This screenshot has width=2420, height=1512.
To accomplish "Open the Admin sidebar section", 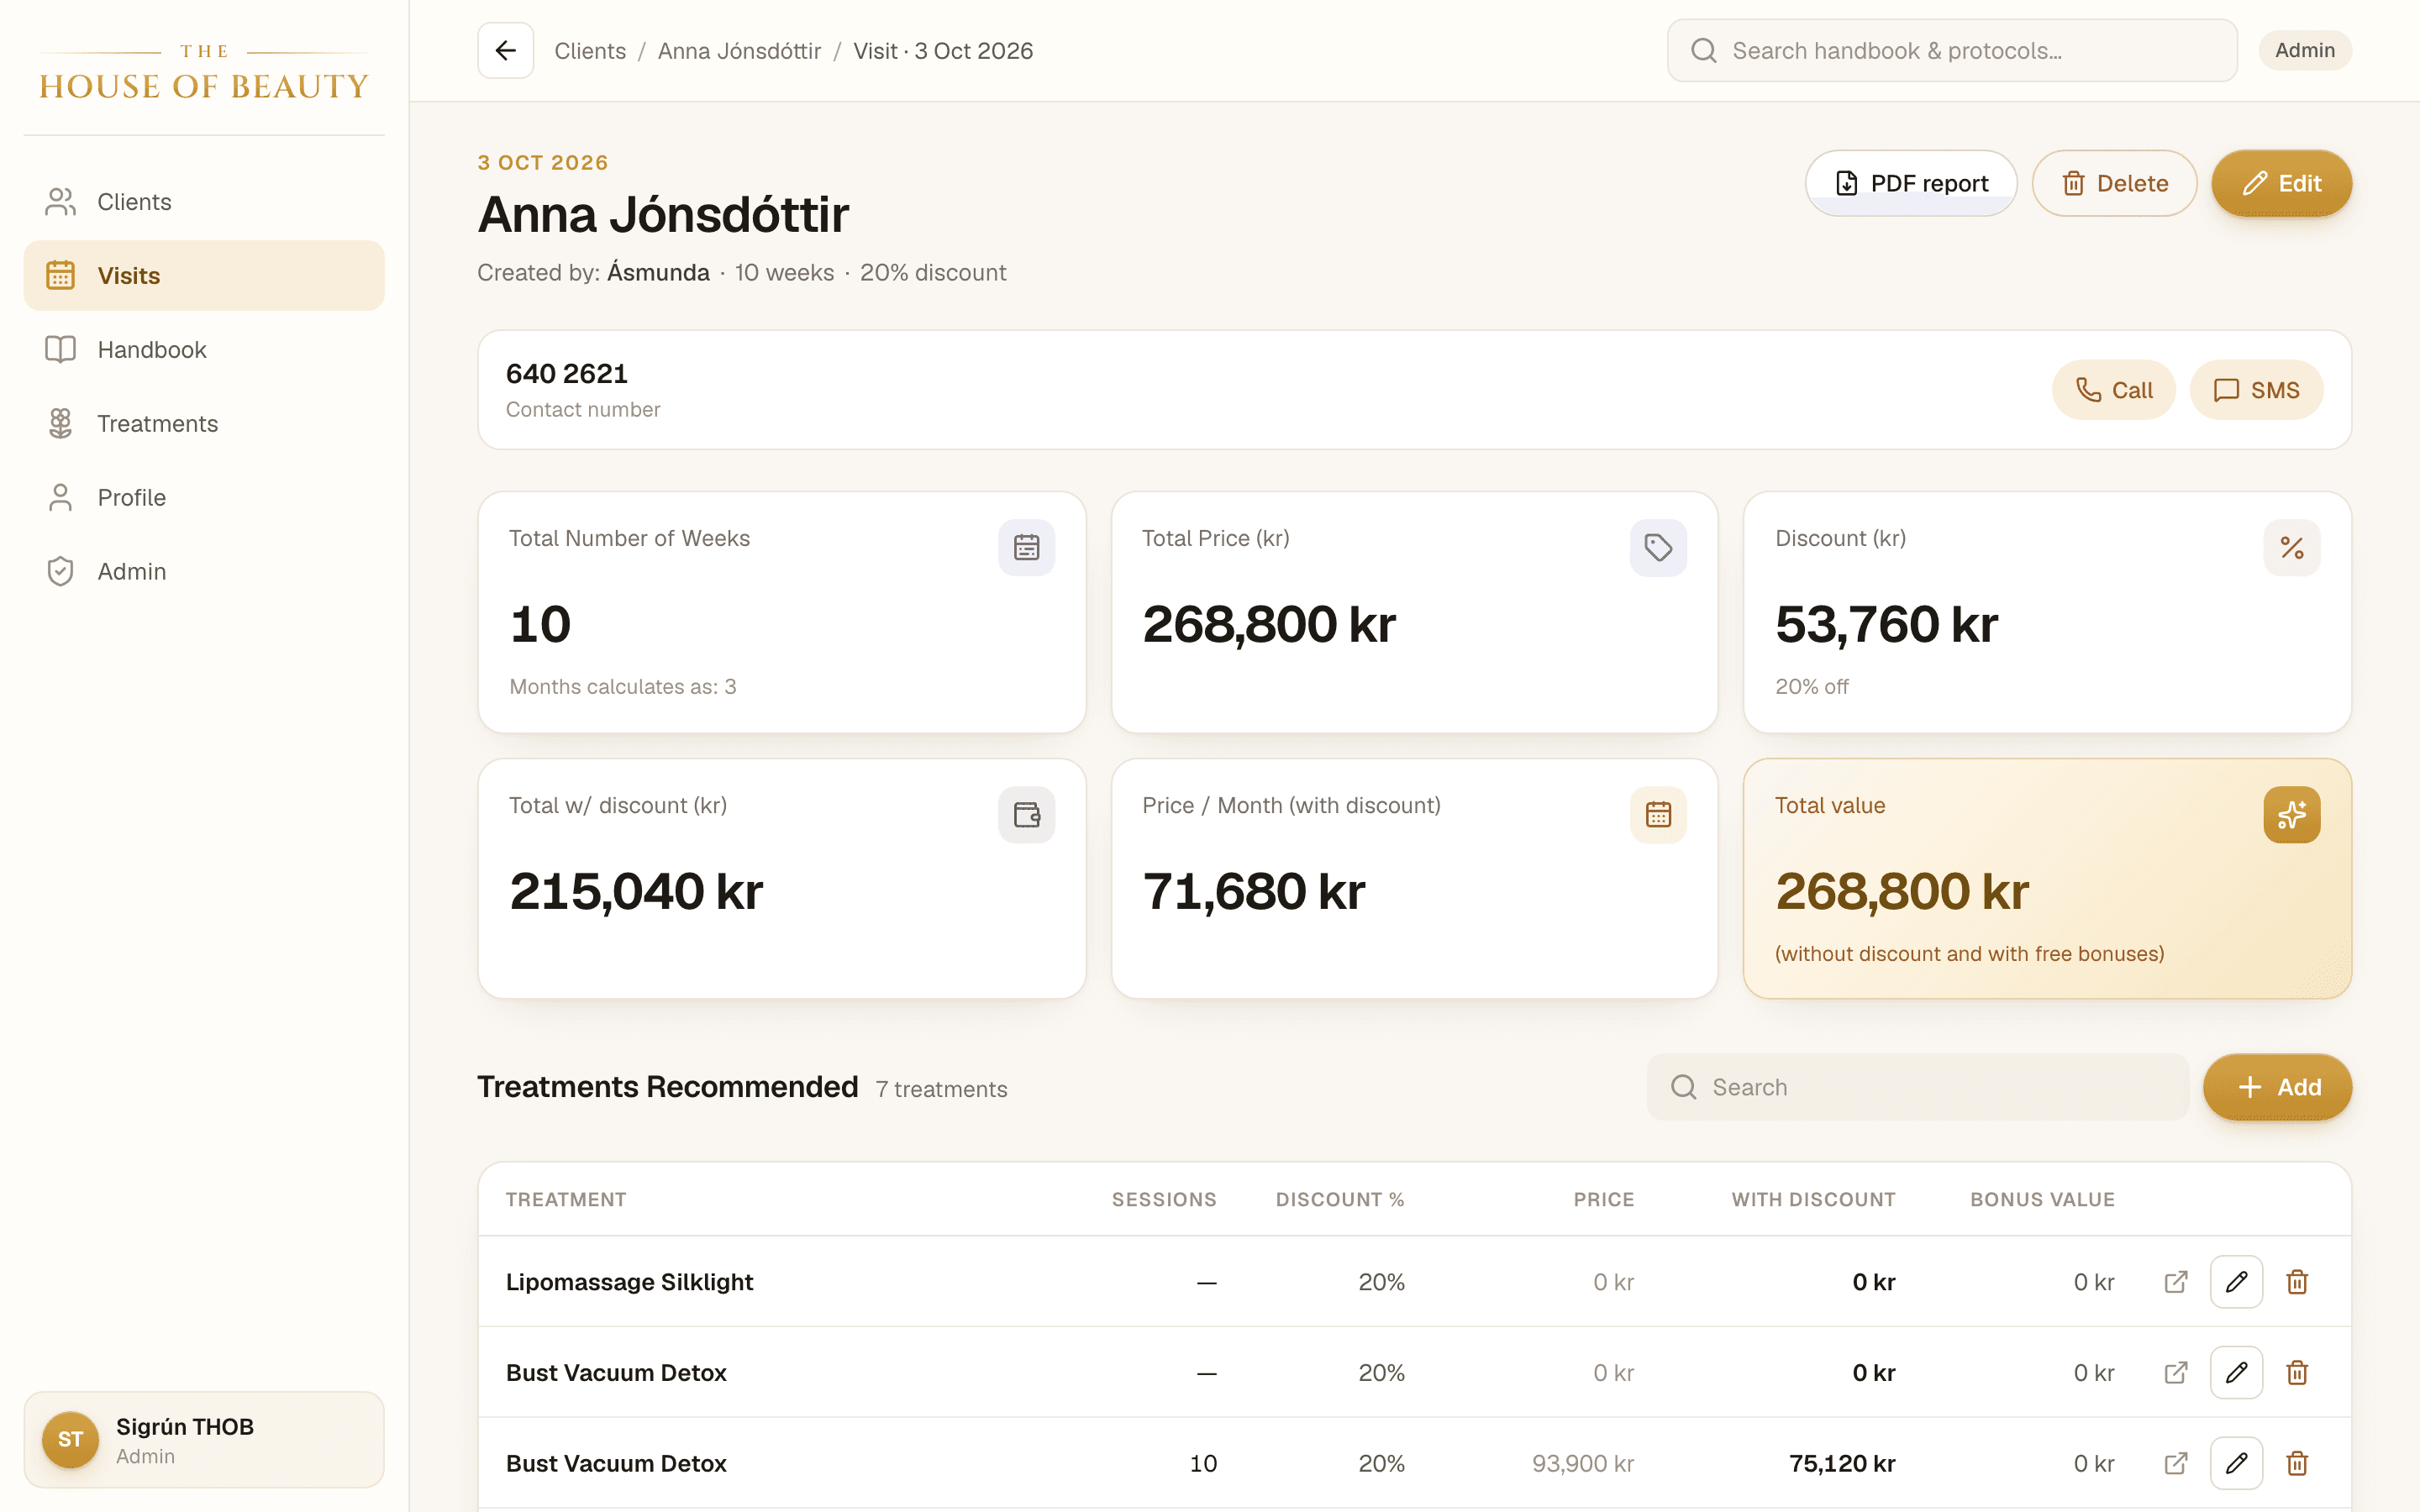I will [204, 572].
